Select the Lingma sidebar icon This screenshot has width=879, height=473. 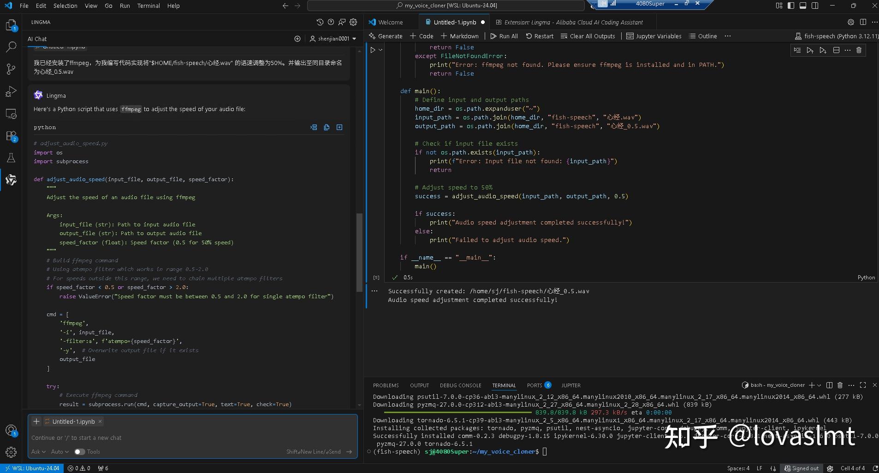pos(11,180)
